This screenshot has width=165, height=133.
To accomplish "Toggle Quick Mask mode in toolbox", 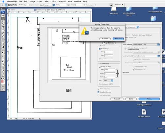I will 3,86.
